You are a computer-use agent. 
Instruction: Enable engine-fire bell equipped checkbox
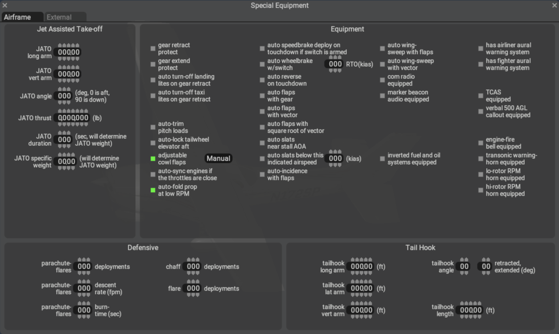[481, 143]
